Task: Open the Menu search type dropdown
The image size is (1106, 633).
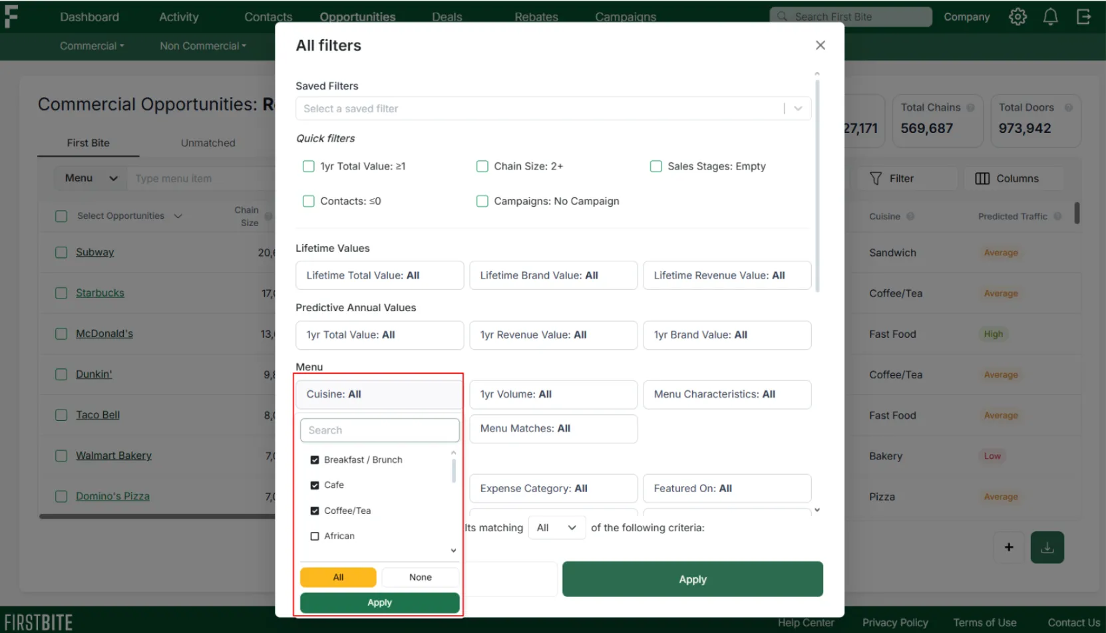Action: point(91,178)
